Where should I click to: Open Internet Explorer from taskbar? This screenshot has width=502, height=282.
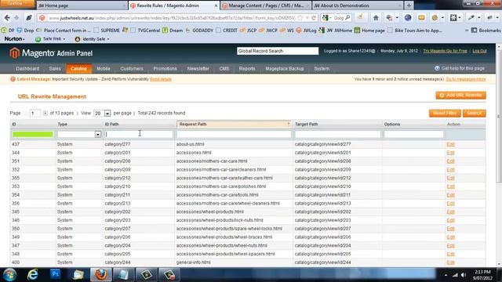pyautogui.click(x=33, y=275)
